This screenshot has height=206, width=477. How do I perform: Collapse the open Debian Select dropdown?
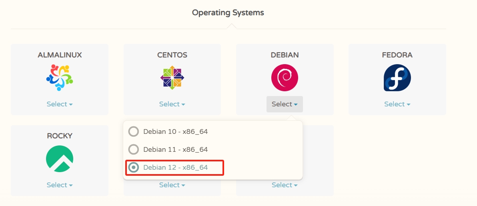[285, 104]
